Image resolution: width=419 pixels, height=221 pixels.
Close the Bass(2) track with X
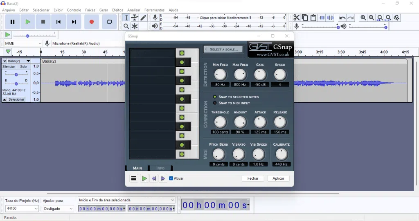point(4,61)
